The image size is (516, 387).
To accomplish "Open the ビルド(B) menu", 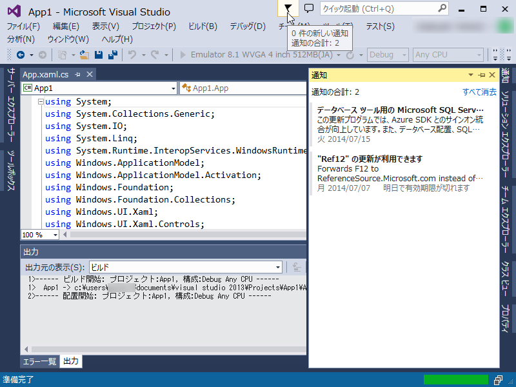I will coord(203,26).
